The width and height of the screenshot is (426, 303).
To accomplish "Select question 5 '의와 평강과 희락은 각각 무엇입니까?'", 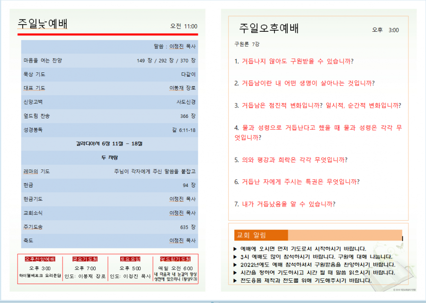I will 291,160.
